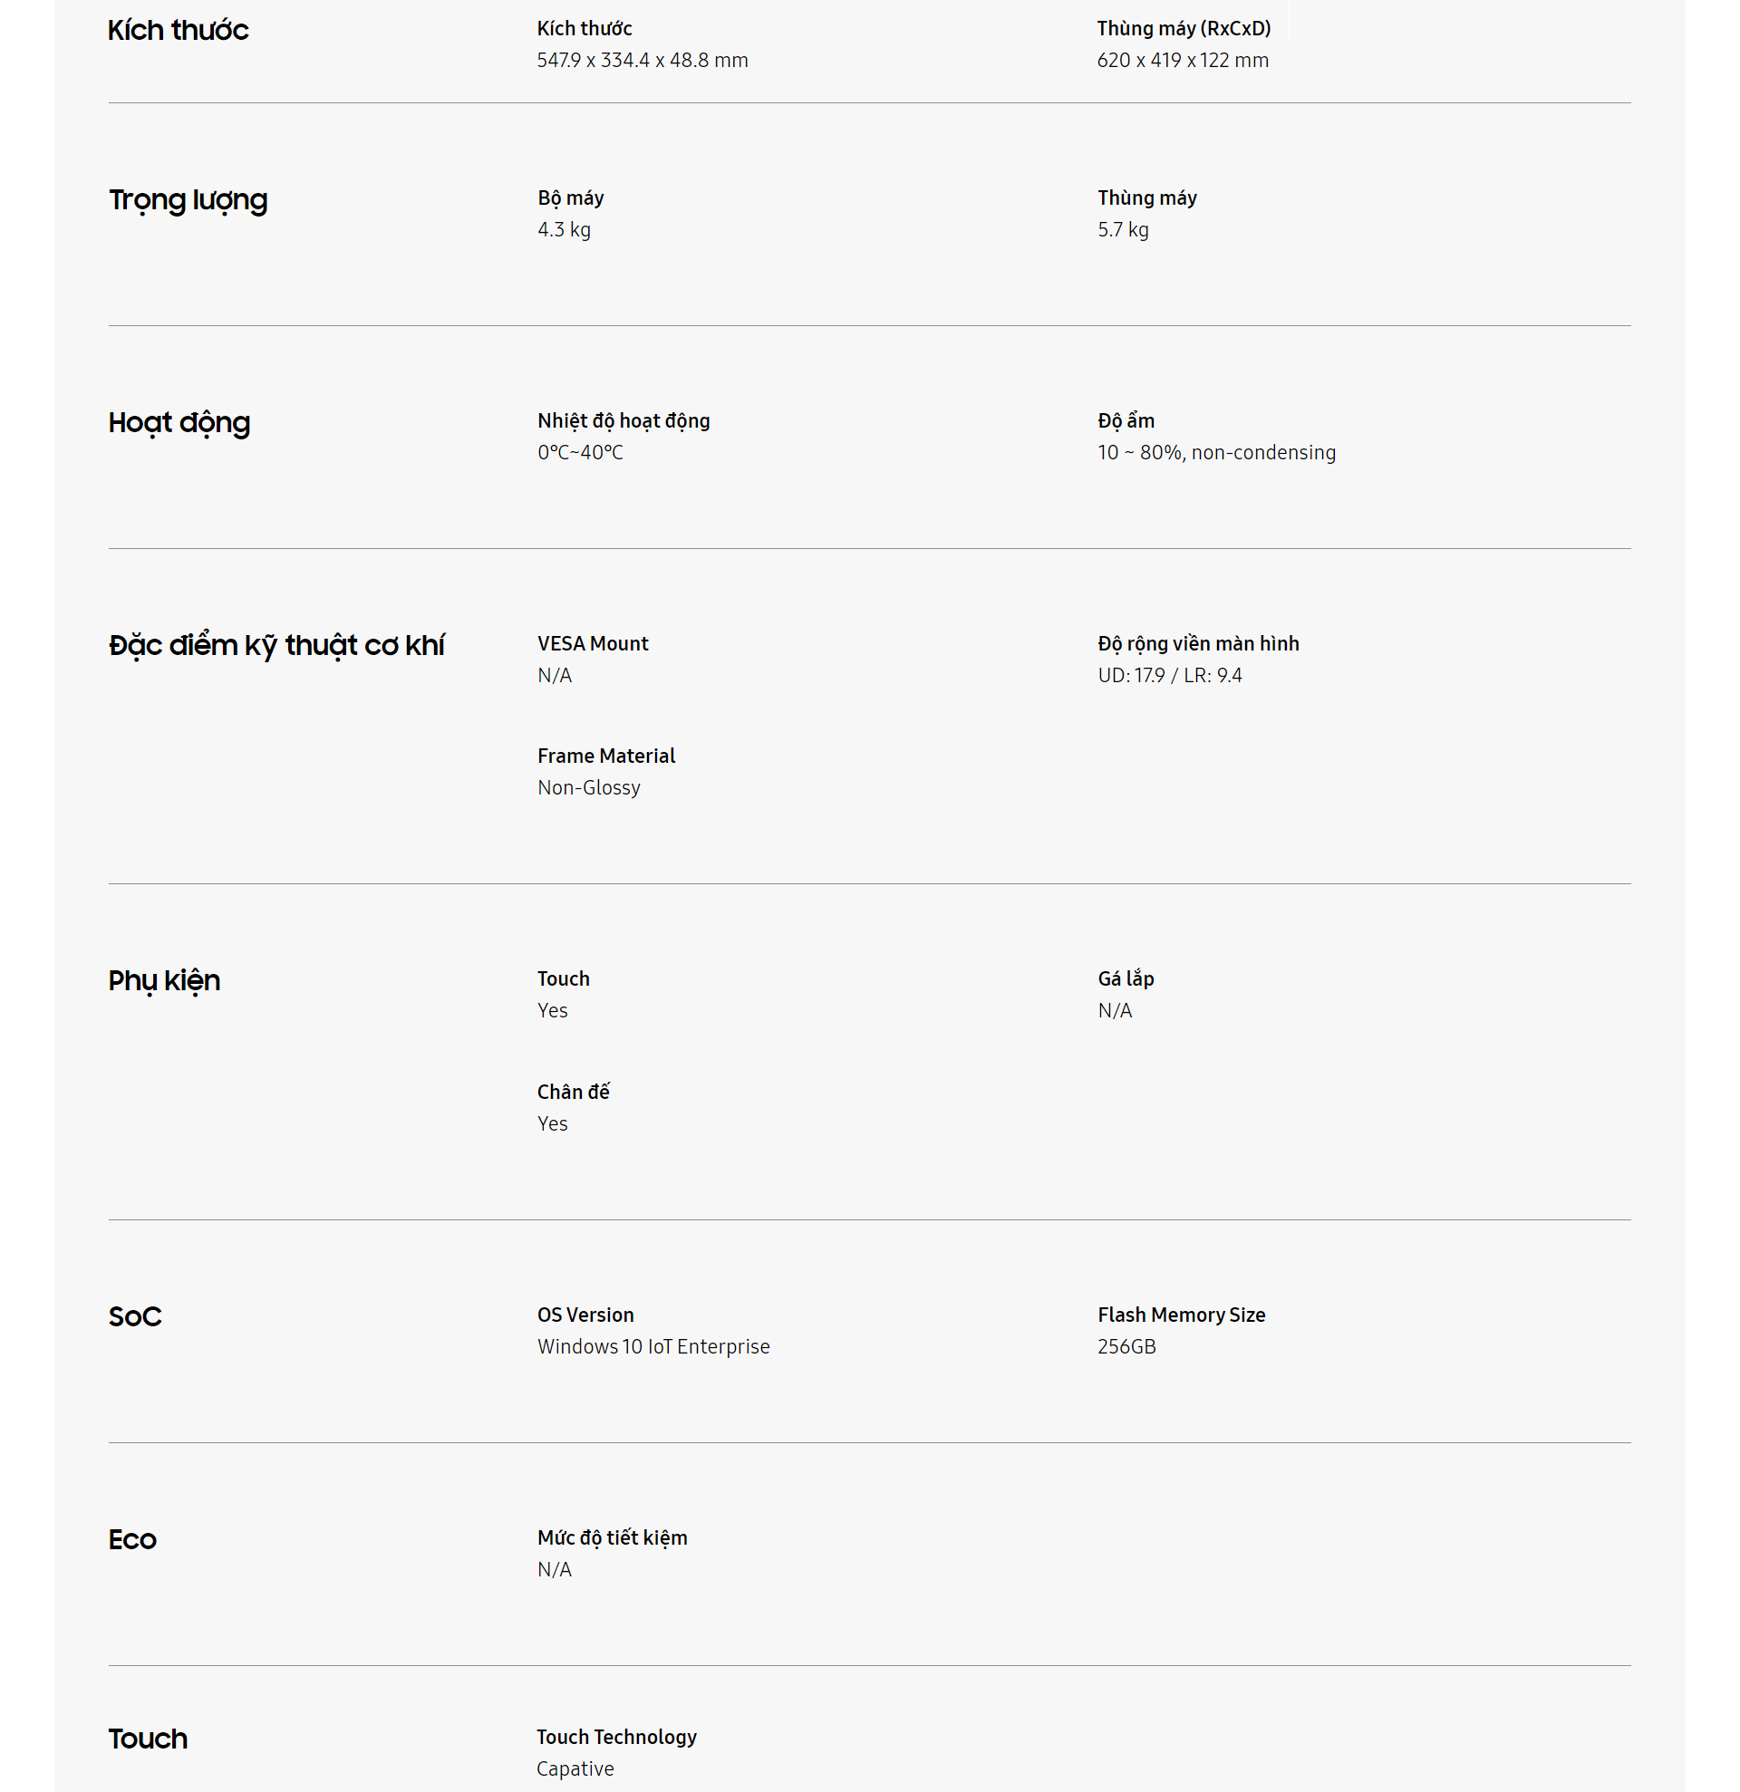
Task: Click the Phụ kiện section heading
Action: tap(164, 980)
